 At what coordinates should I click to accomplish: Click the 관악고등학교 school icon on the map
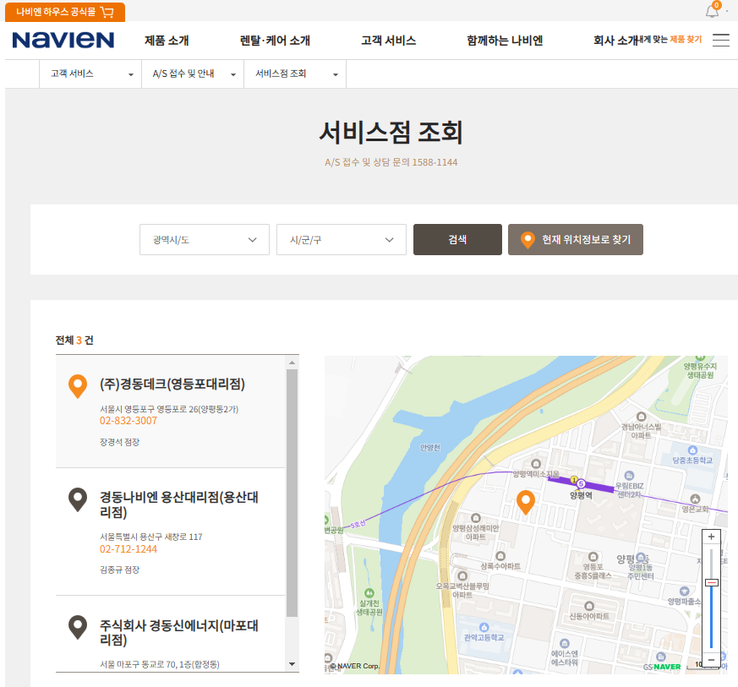(484, 627)
